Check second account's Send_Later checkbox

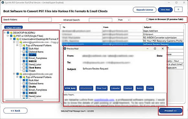(x=24, y=96)
